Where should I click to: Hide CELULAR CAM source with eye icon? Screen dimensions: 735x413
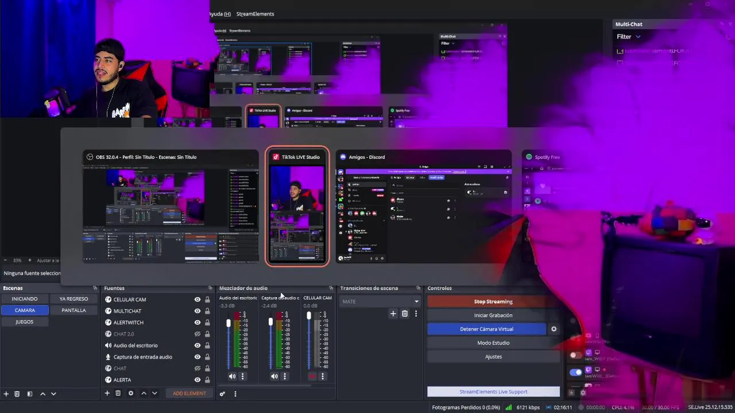pyautogui.click(x=198, y=299)
